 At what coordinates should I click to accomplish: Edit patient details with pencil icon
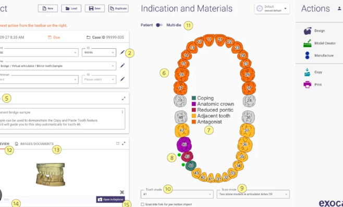click(x=123, y=52)
